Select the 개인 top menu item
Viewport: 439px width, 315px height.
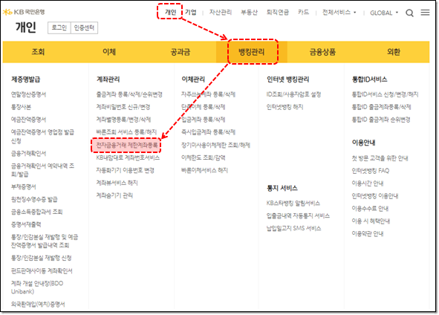(x=170, y=12)
